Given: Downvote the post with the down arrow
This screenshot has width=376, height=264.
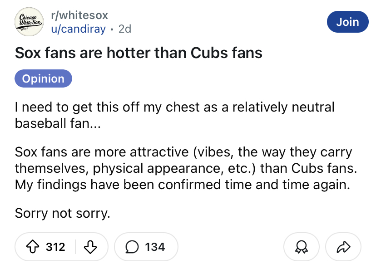Looking at the screenshot, I should pyautogui.click(x=90, y=247).
